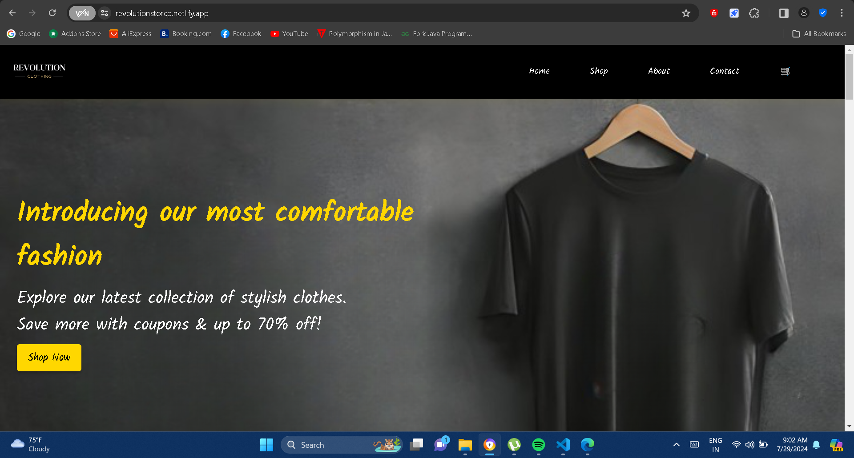This screenshot has height=458, width=854.
Task: Click the browser forward arrow
Action: click(32, 13)
